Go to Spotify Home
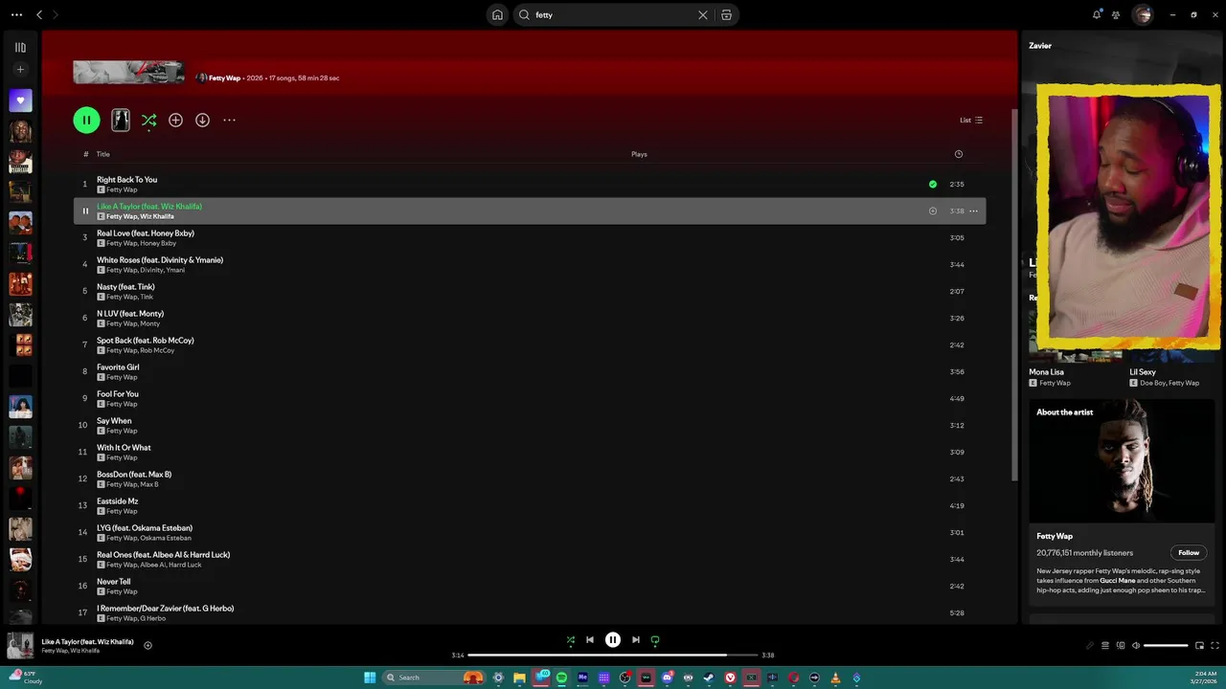The height and width of the screenshot is (689, 1226). [x=497, y=14]
